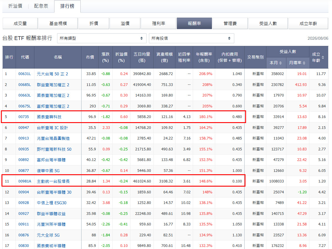Select the 208.9% return value
Screen dimensions: 332x249
pos(206,74)
